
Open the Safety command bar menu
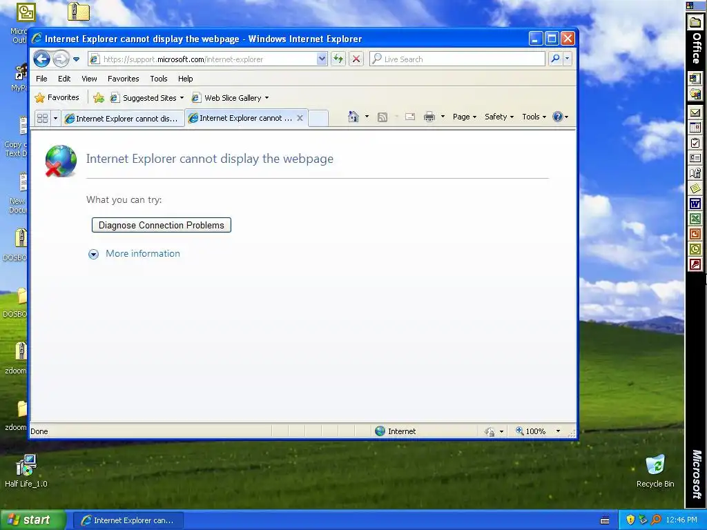[x=498, y=117]
